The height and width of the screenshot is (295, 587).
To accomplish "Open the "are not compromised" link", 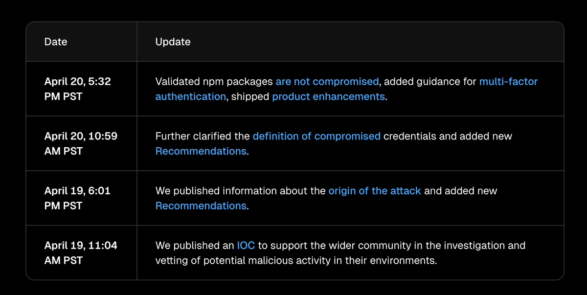I will coord(327,82).
